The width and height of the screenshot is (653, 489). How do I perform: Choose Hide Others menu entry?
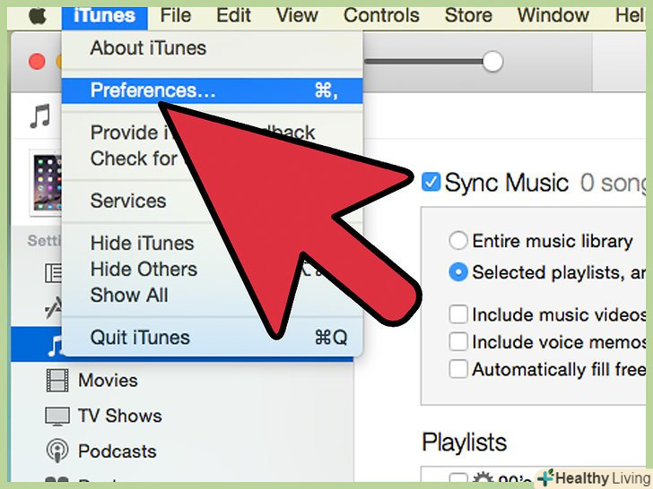click(x=212, y=270)
